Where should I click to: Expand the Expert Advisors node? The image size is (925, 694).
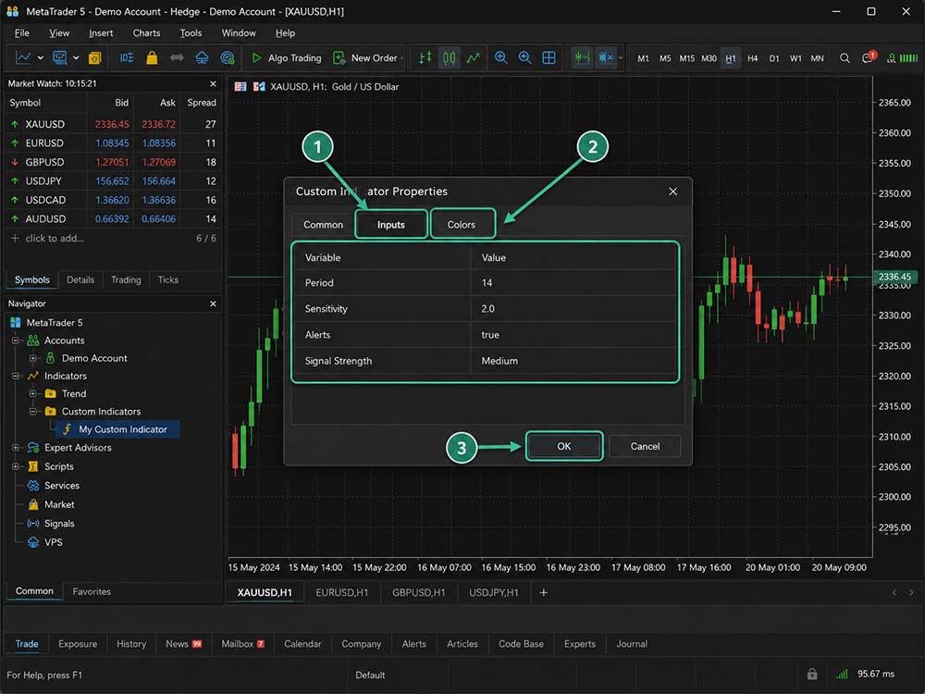(16, 447)
